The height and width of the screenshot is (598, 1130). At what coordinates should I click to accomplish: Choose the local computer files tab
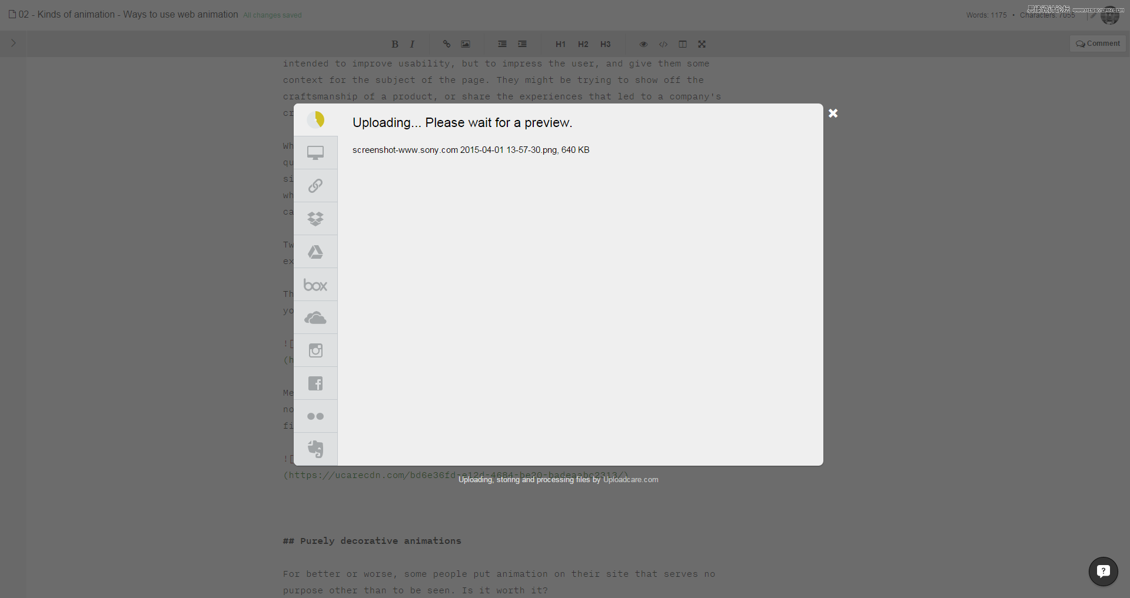click(315, 153)
